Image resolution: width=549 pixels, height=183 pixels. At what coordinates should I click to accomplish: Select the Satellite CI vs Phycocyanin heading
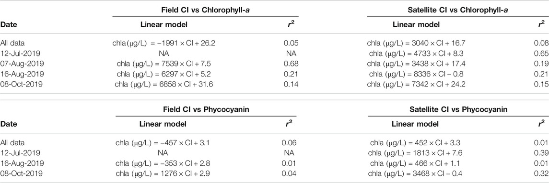458,110
